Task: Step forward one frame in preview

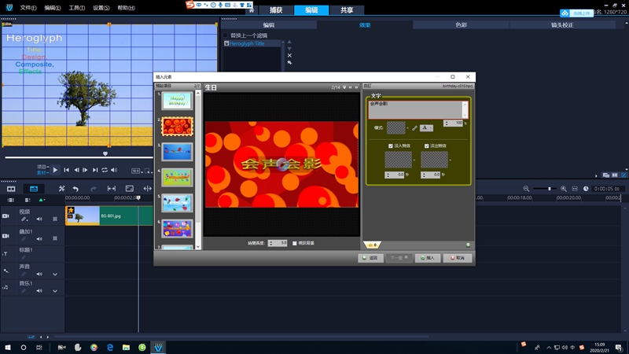Action: pyautogui.click(x=85, y=170)
